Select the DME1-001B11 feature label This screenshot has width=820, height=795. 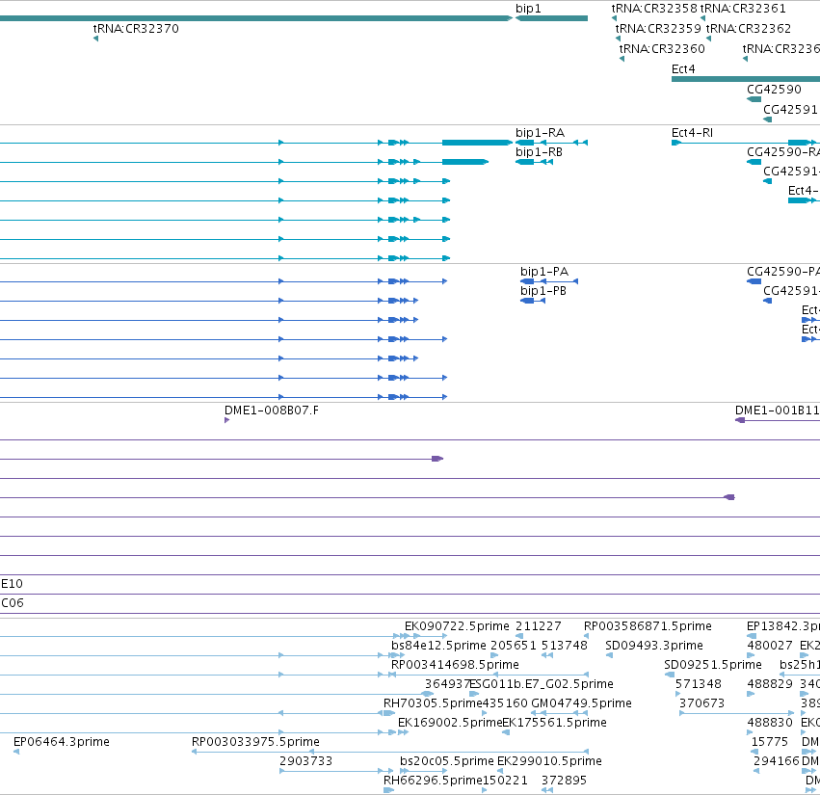pos(777,411)
